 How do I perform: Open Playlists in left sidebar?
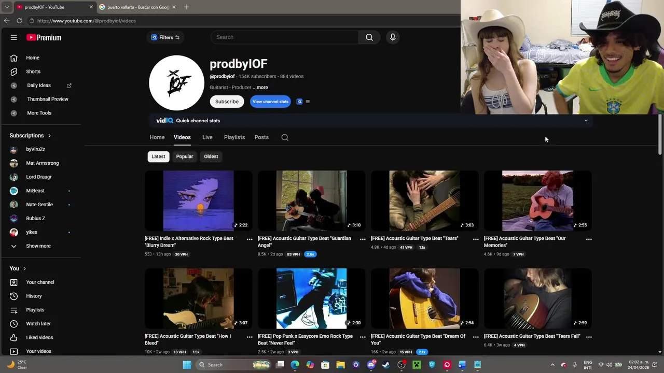[x=35, y=310]
